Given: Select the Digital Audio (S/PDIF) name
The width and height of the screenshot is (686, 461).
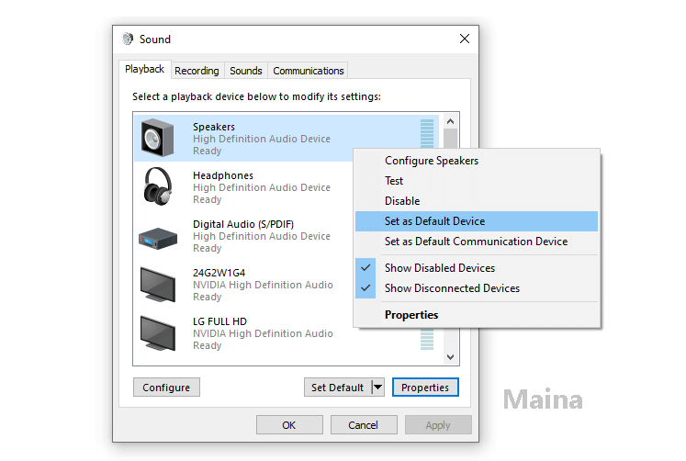Looking at the screenshot, I should tap(243, 224).
